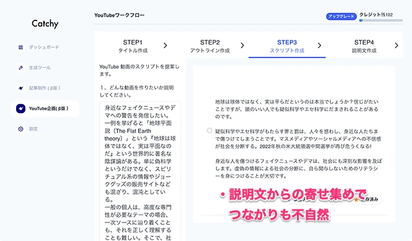The height and width of the screenshot is (241, 412).
Task: Go to STEP4 説明文作成 tab
Action: pos(364,46)
